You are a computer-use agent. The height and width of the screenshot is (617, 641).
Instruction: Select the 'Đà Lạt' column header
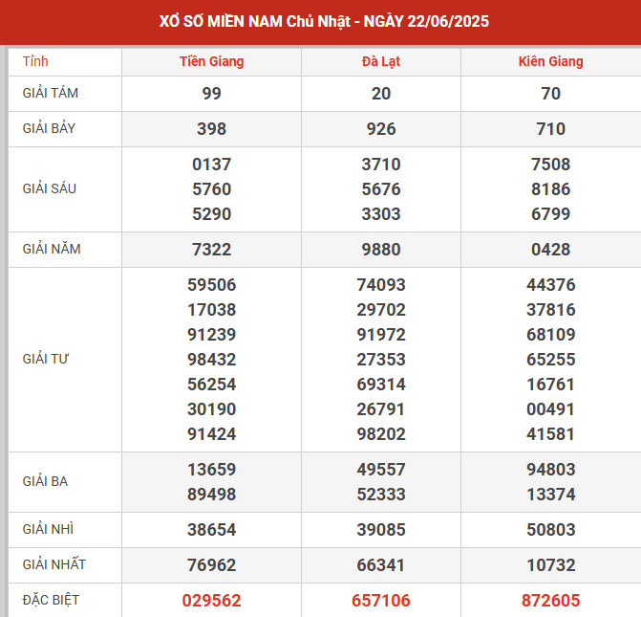381,61
